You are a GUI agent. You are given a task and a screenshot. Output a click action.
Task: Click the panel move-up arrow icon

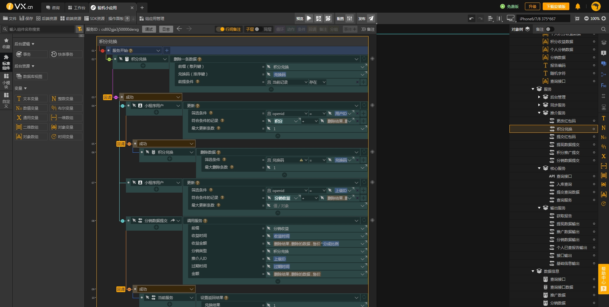tap(127, 19)
